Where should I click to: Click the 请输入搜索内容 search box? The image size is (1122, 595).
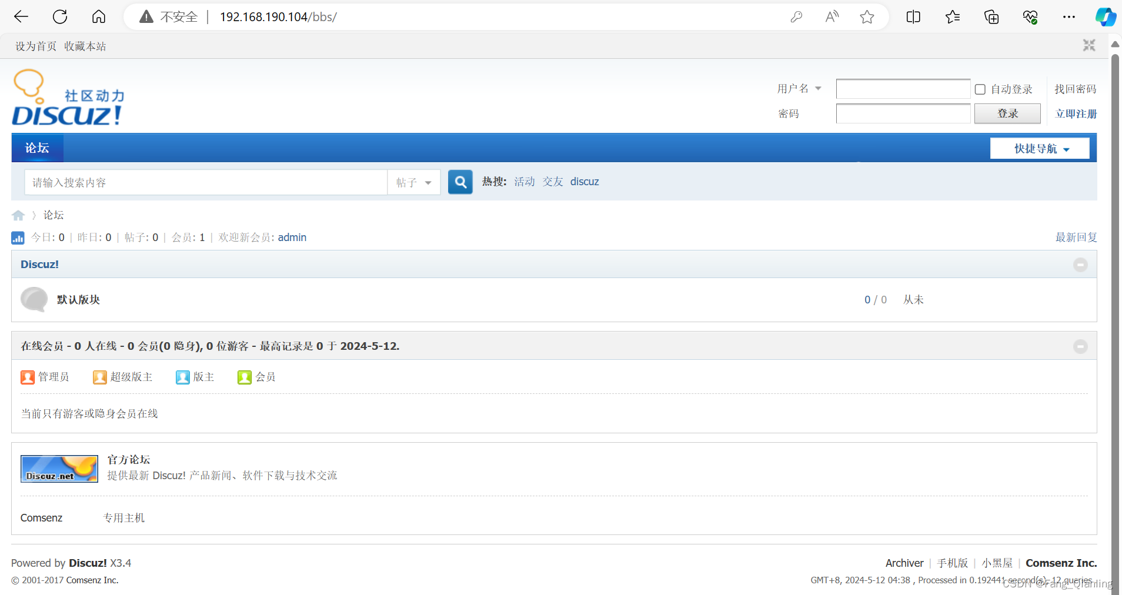tap(206, 182)
